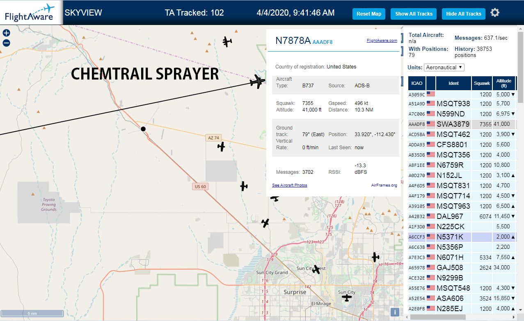524x321 pixels.
Task: Open map info 'i' button
Action: (395, 312)
